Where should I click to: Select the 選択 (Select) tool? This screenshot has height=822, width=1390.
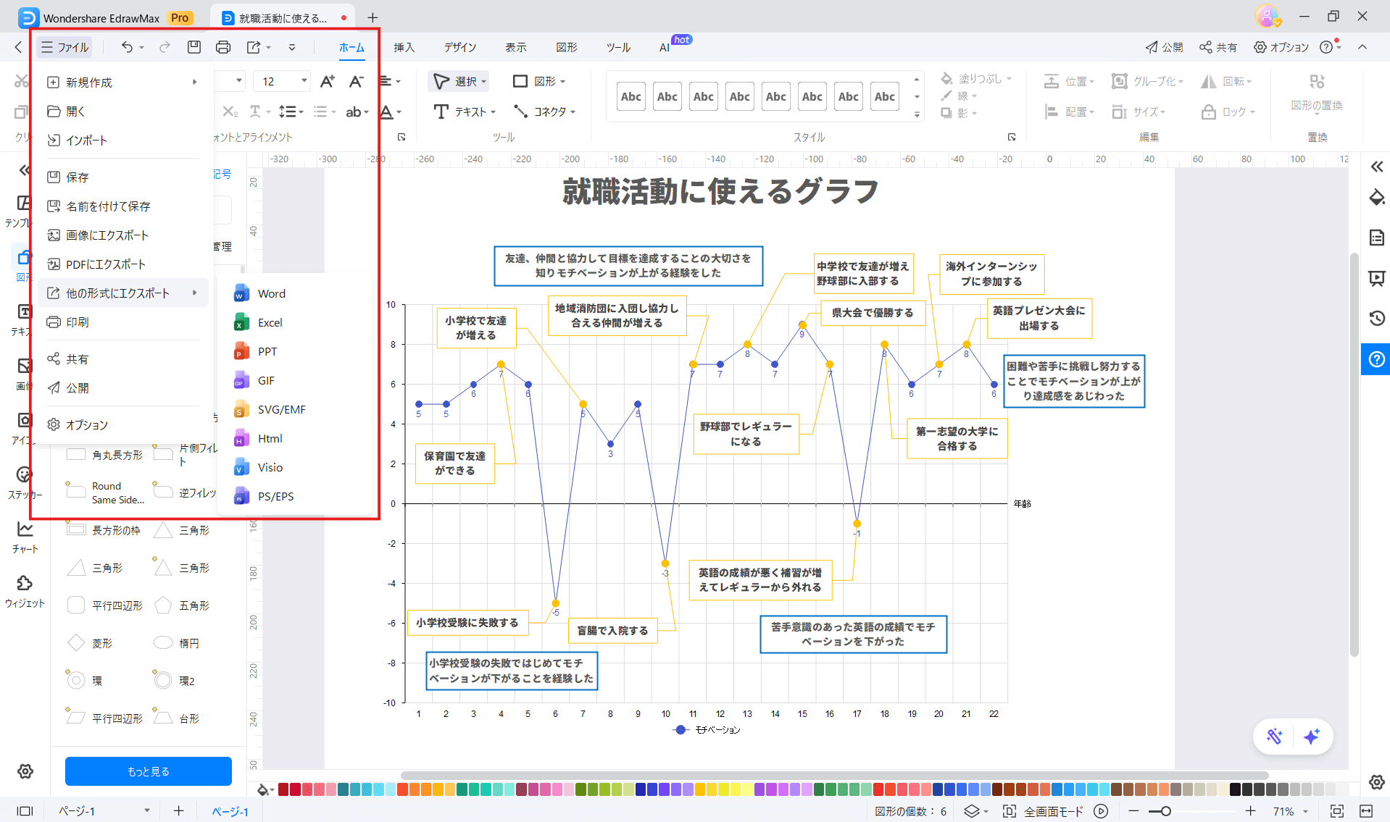tap(458, 81)
